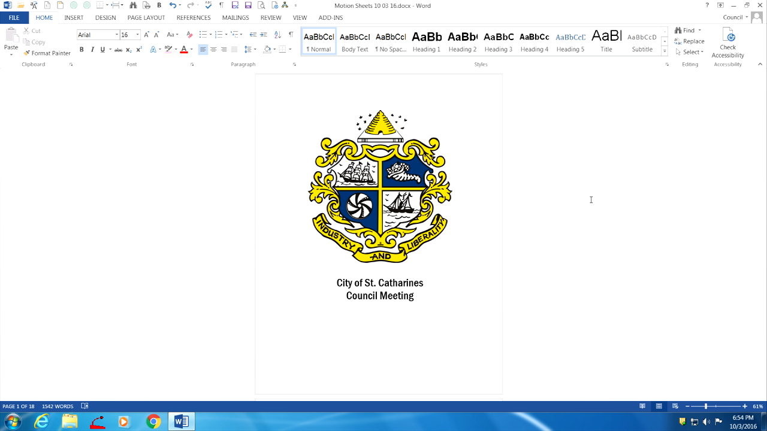
Task: Click the Paste clipboard icon
Action: click(11, 36)
